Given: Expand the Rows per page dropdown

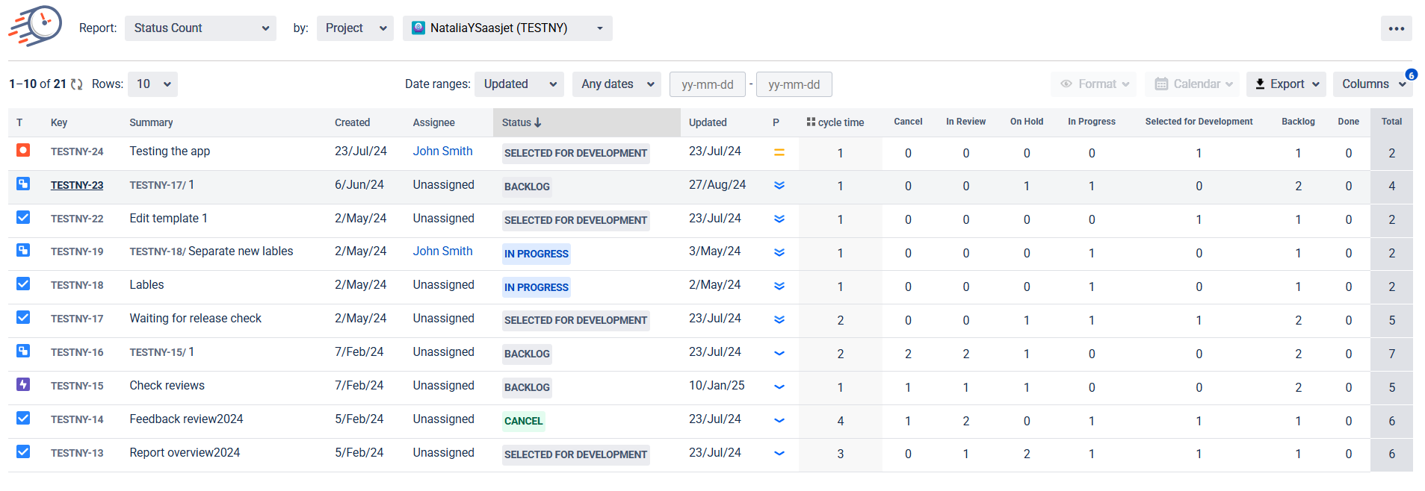Looking at the screenshot, I should click(x=152, y=84).
